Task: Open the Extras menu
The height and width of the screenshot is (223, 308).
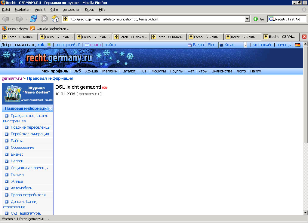Action: click(89, 10)
